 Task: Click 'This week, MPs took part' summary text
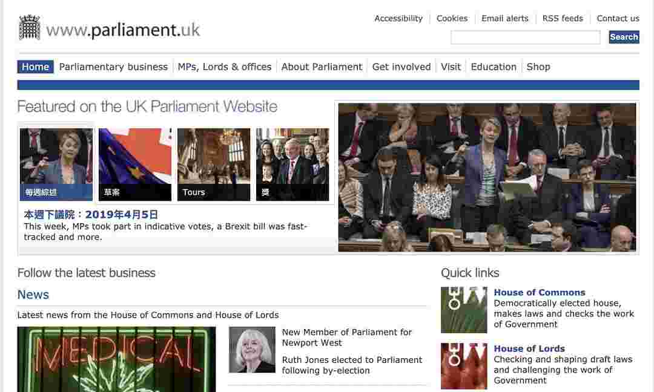(x=165, y=232)
